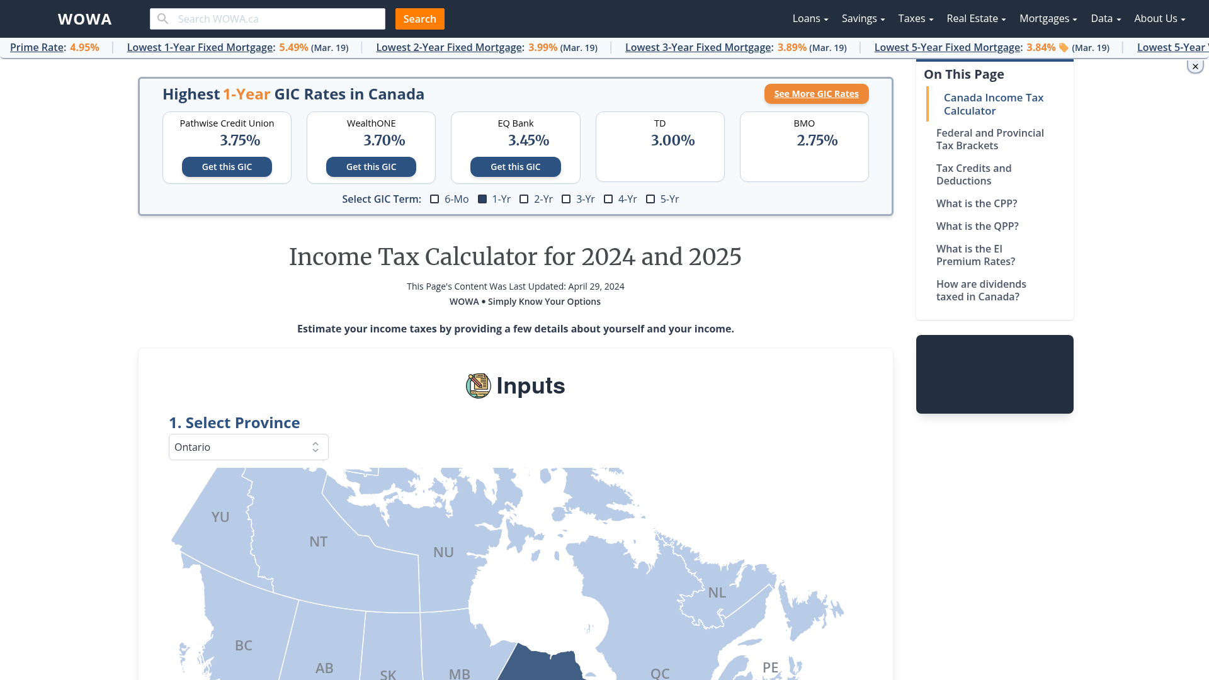Click Get this GIC for WealthONE

(370, 166)
